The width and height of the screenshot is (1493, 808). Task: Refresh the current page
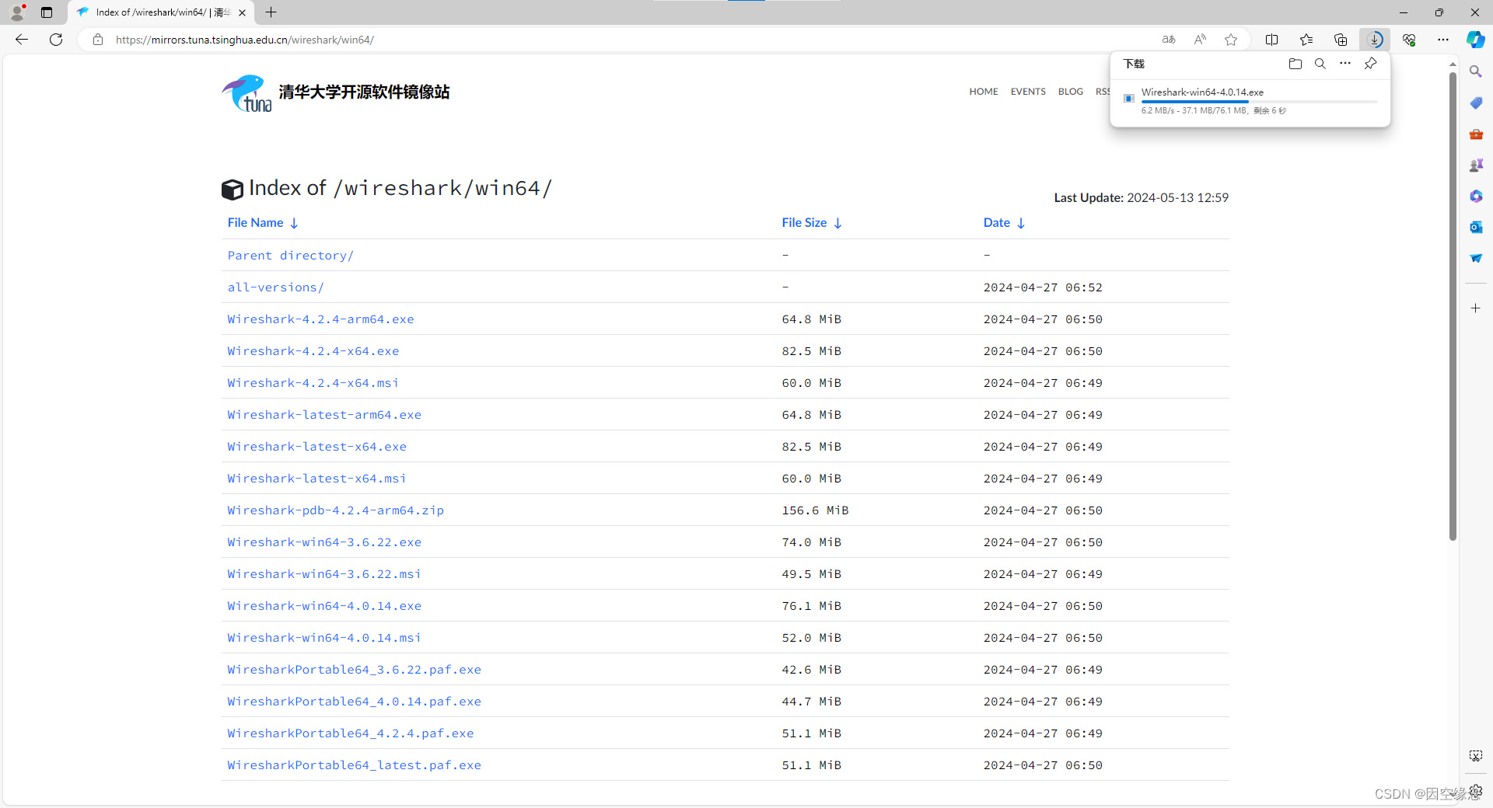pos(56,40)
